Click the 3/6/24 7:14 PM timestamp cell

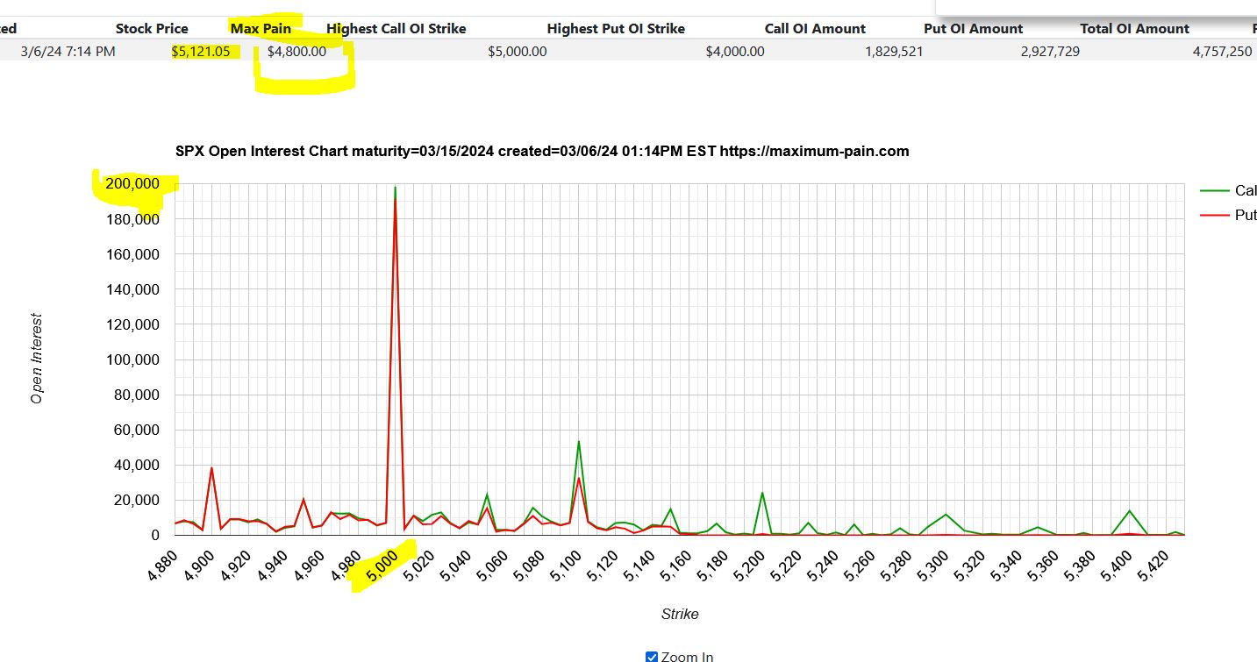coord(68,51)
